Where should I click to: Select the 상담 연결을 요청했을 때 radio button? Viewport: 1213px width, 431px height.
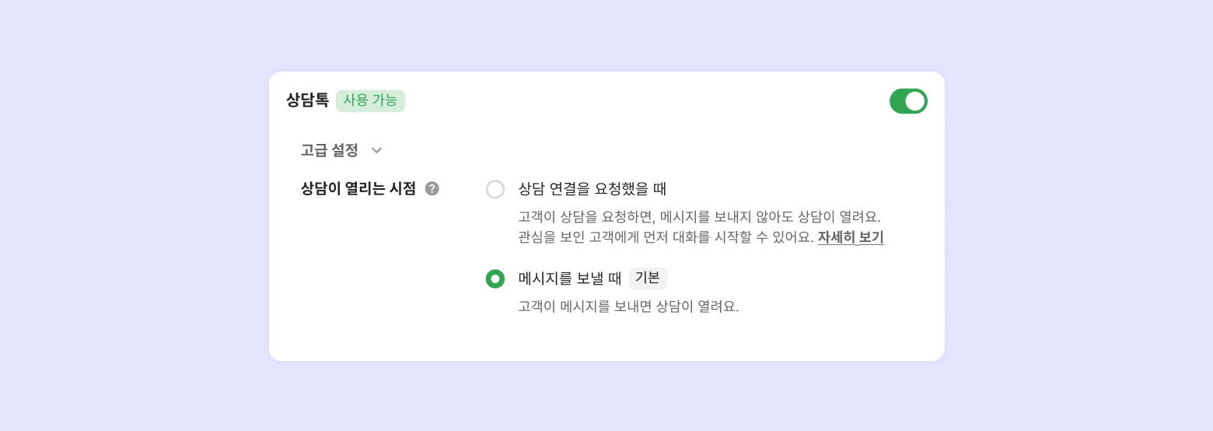tap(495, 189)
